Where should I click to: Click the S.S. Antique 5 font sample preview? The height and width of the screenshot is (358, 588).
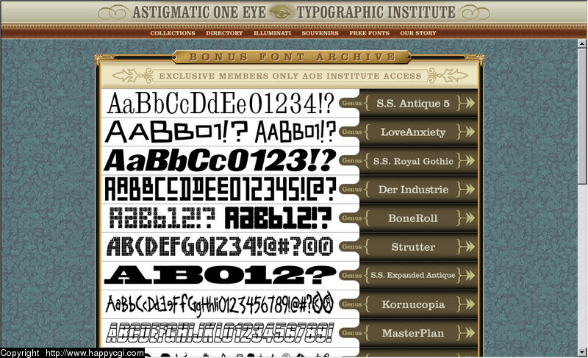coord(220,103)
